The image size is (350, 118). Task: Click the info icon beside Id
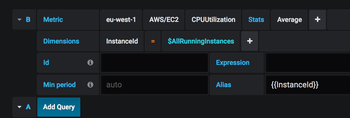pyautogui.click(x=90, y=62)
